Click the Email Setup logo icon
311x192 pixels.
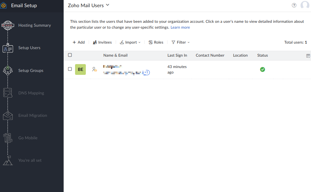pyautogui.click(x=4, y=6)
